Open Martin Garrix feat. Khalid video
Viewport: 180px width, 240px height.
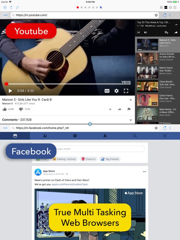[x=157, y=72]
